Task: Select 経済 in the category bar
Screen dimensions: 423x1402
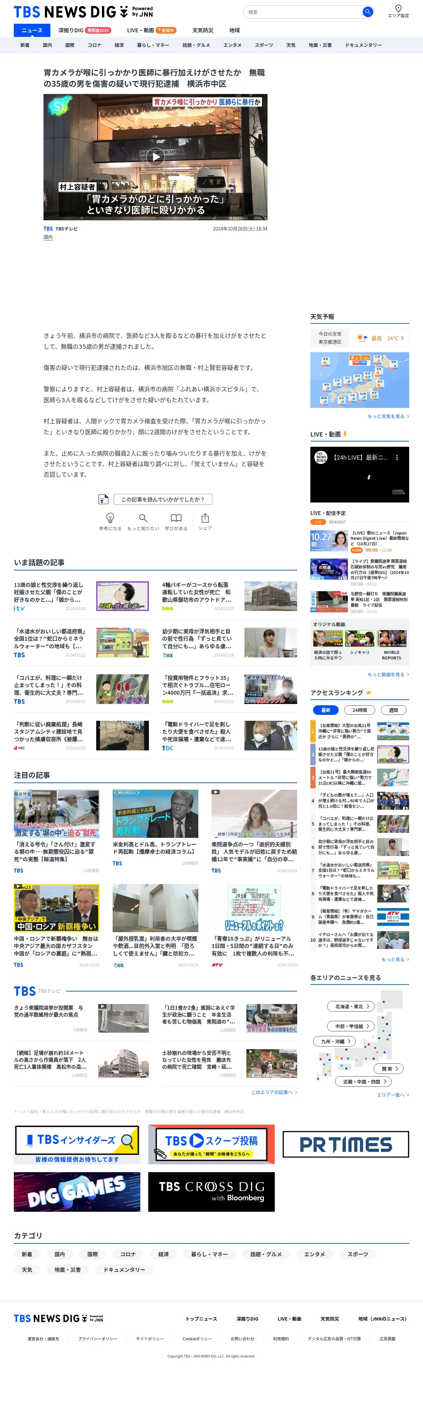Action: tap(119, 45)
